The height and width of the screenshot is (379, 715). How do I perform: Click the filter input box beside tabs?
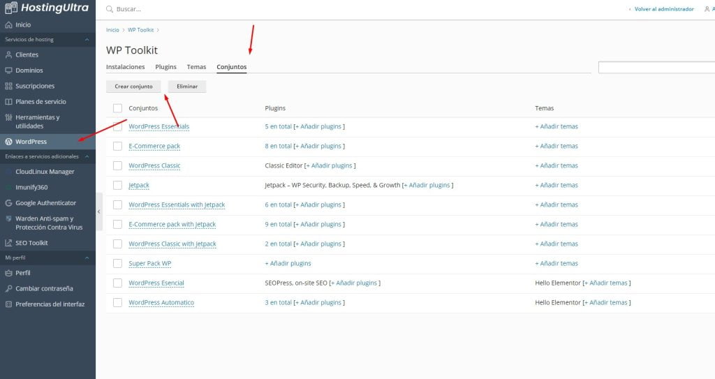[656, 68]
